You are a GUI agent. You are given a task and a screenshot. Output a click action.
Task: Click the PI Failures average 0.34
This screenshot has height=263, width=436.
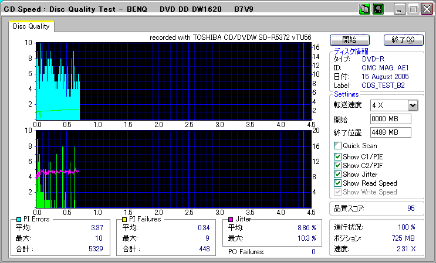(x=204, y=228)
